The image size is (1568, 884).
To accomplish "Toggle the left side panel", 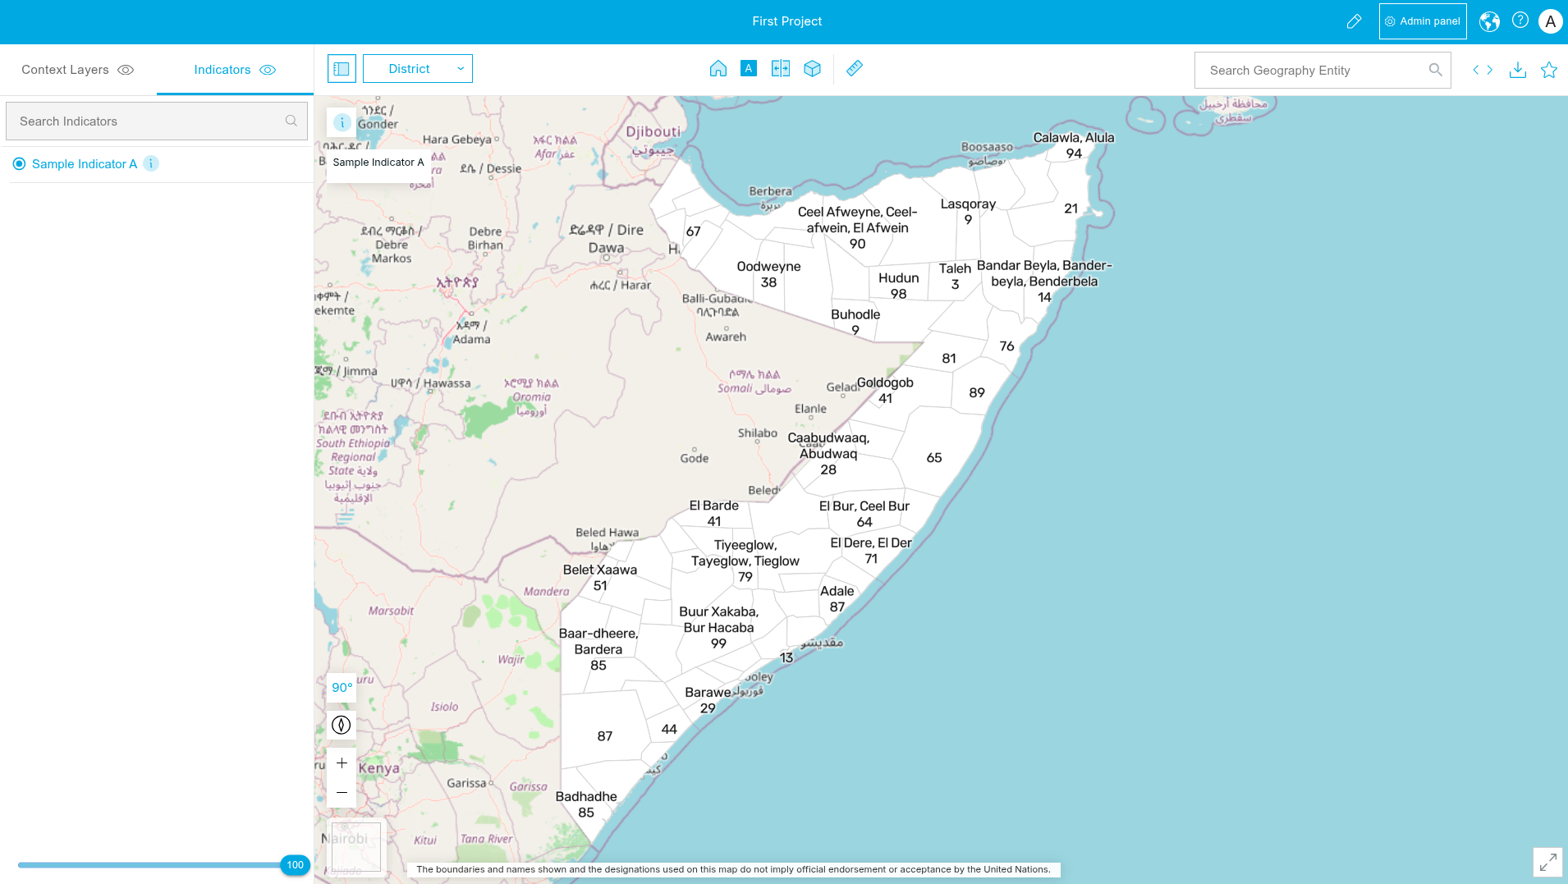I will tap(342, 69).
